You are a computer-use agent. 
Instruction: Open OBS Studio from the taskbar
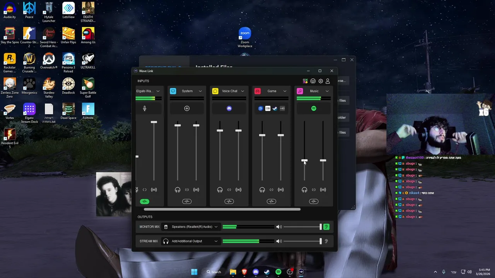(x=290, y=272)
